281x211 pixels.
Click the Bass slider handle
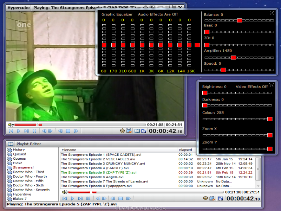207,32
